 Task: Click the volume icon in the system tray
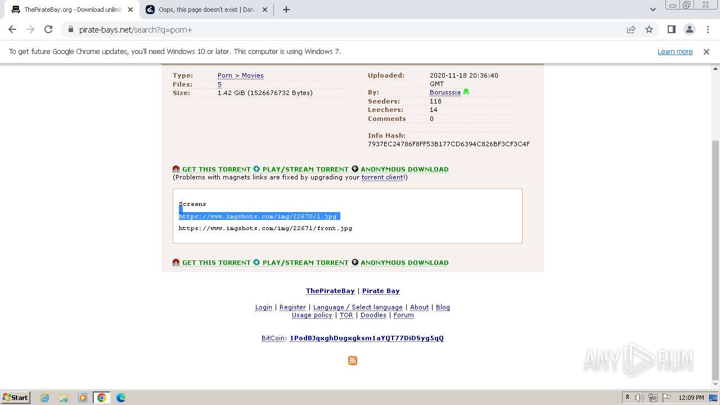tap(640, 398)
